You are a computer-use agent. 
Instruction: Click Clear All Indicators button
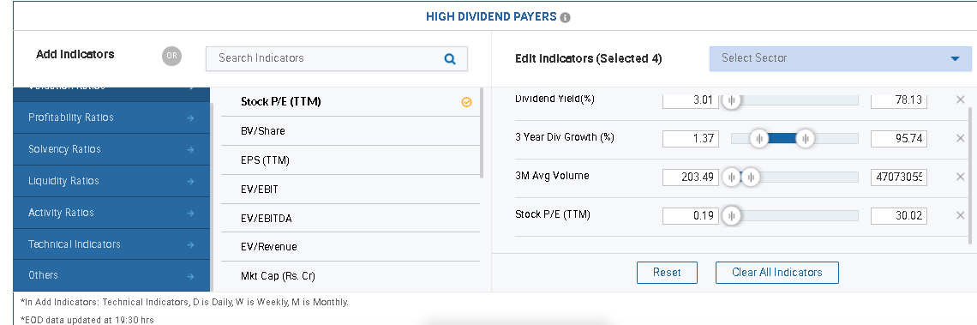(x=777, y=273)
